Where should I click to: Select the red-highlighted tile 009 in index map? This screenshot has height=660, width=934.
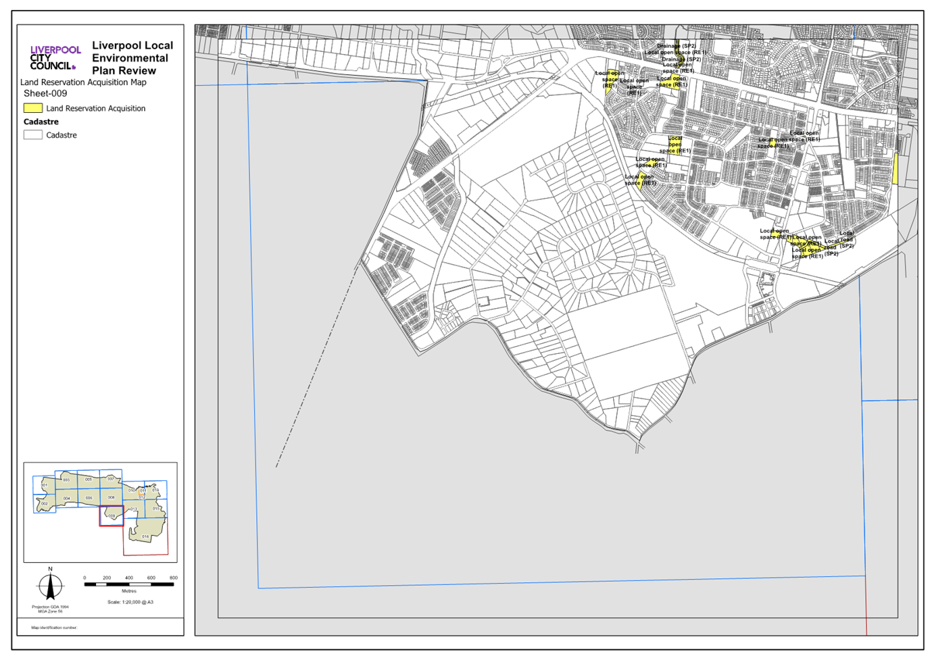112,516
